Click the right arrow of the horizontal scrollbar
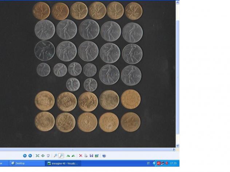This screenshot has height=172, width=230. coord(174,150)
